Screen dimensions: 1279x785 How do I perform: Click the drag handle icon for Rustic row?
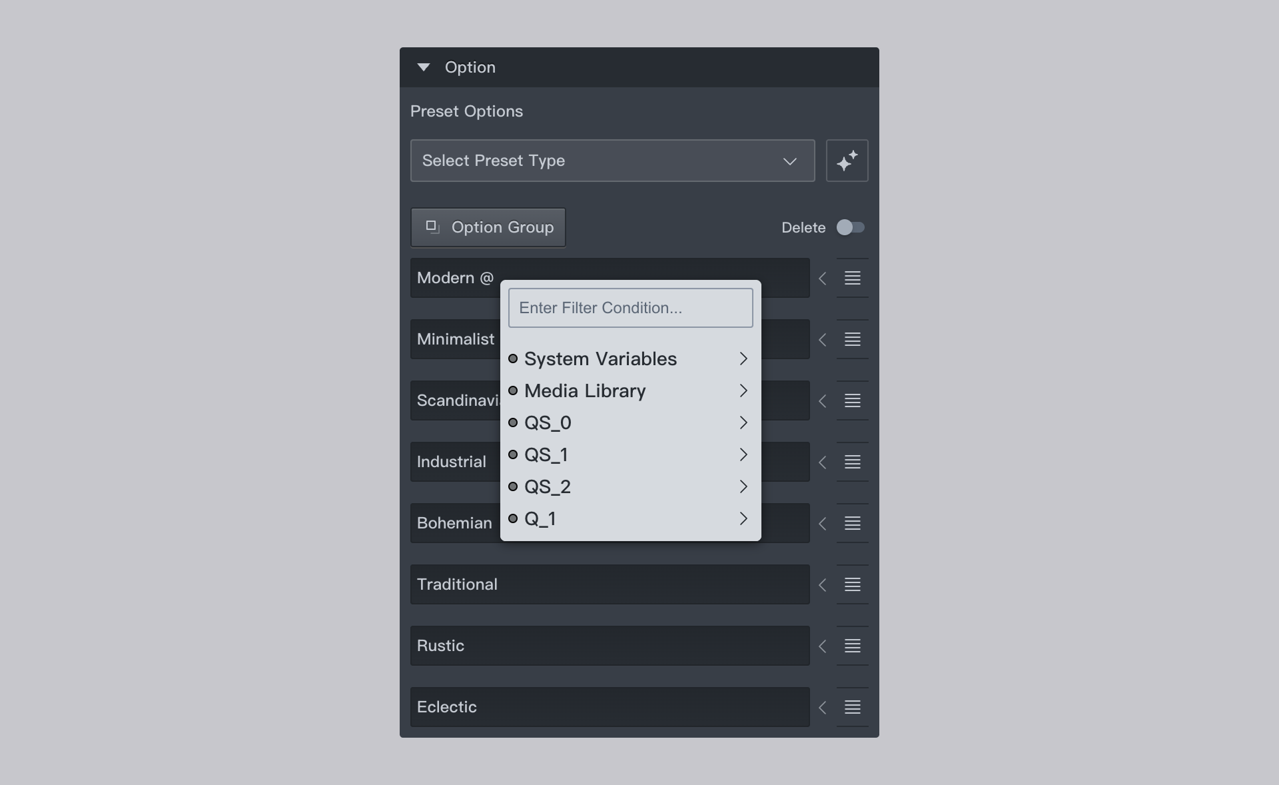[x=853, y=646]
